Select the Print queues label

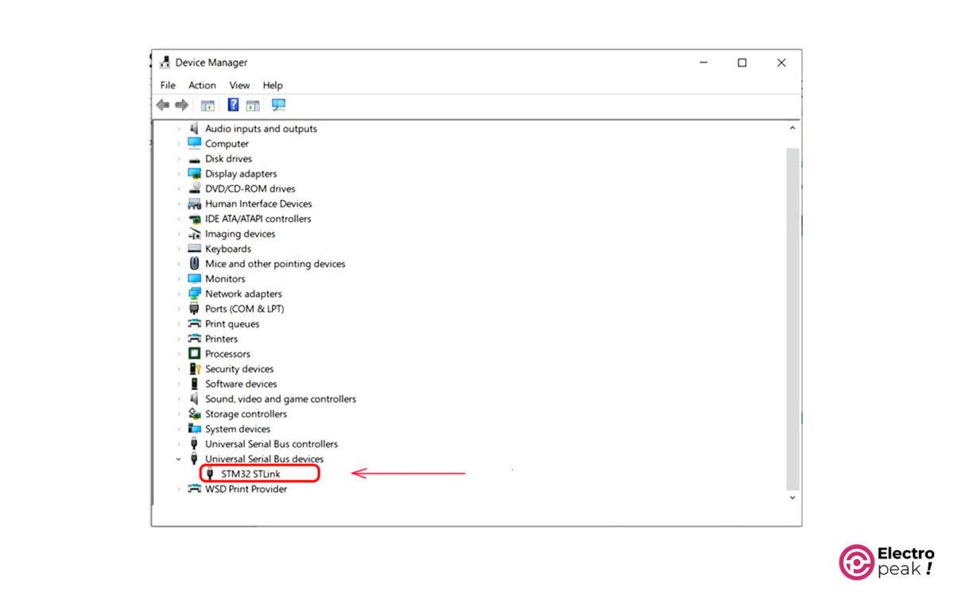click(232, 324)
